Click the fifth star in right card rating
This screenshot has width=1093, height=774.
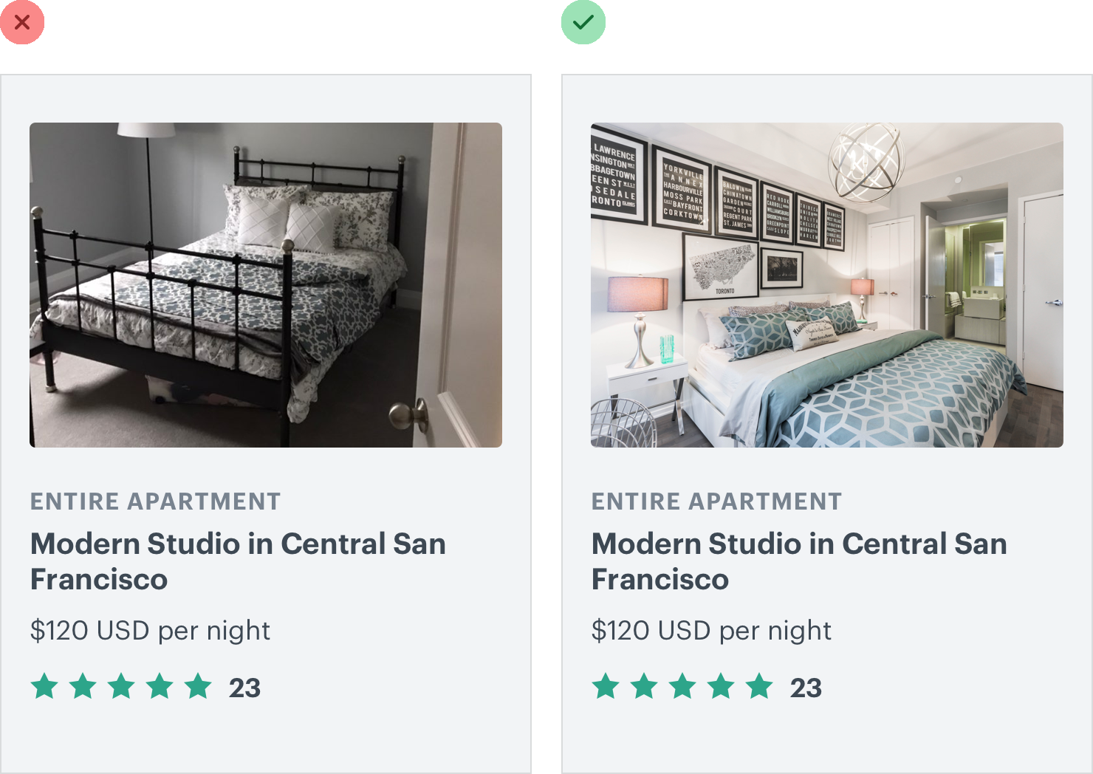pos(759,686)
